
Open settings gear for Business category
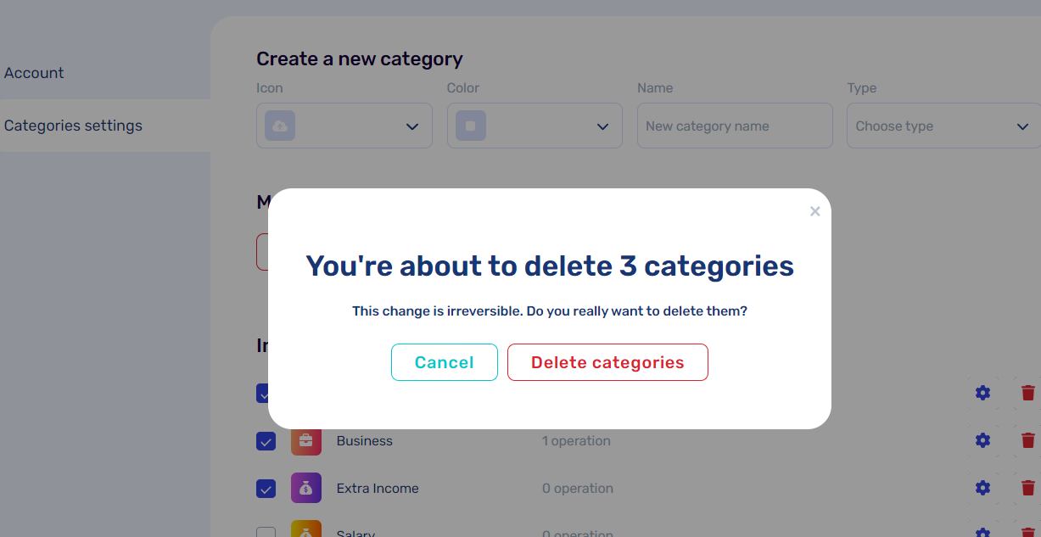point(982,440)
